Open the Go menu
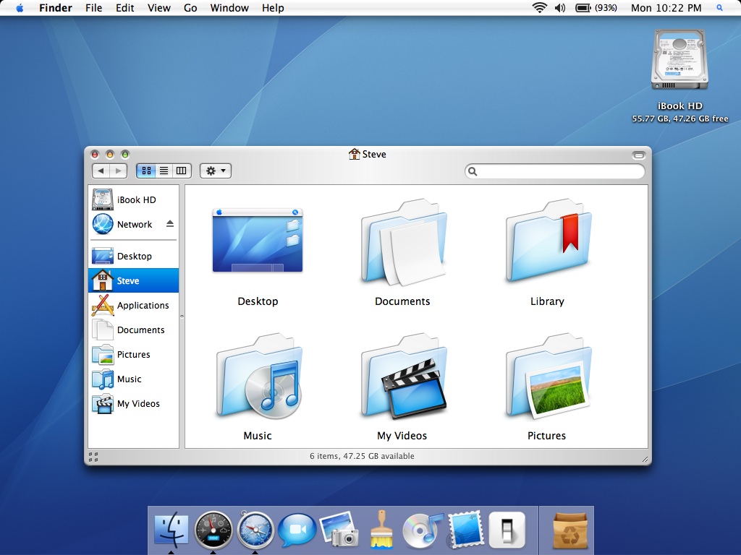Image resolution: width=741 pixels, height=555 pixels. pyautogui.click(x=190, y=8)
